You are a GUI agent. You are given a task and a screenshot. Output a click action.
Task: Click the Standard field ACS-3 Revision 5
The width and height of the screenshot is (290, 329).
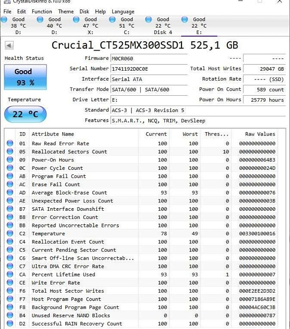pyautogui.click(x=198, y=110)
